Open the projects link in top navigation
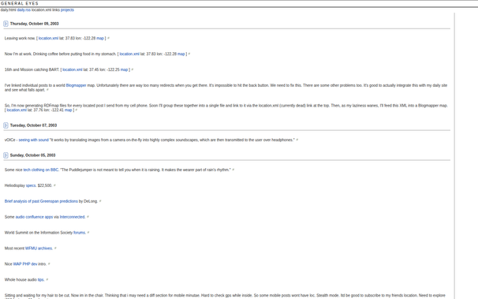 [x=67, y=9]
